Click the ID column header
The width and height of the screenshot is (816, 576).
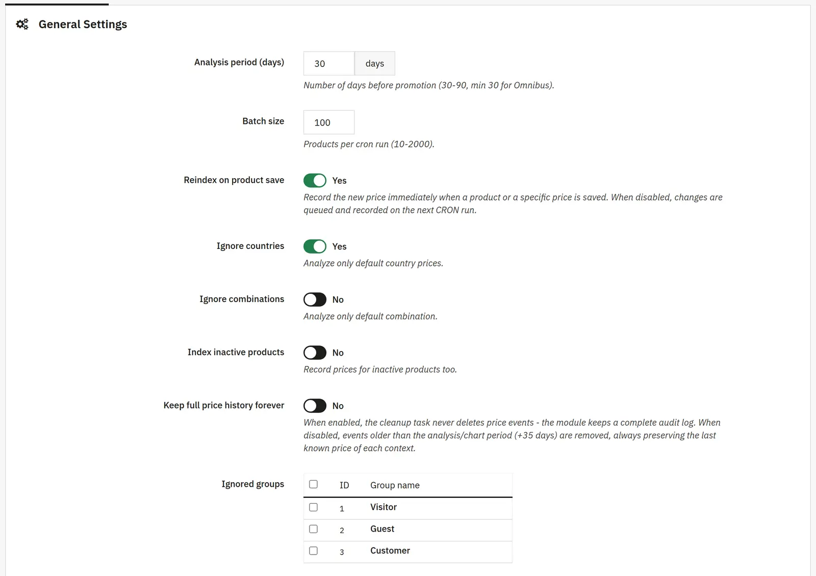[x=344, y=485]
